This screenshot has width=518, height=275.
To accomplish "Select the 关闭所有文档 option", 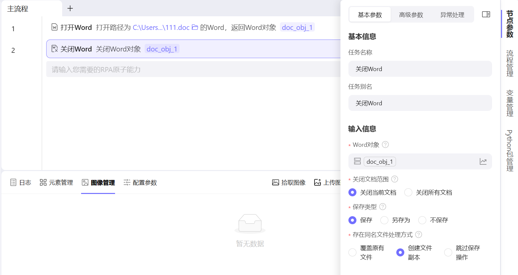I will (408, 192).
